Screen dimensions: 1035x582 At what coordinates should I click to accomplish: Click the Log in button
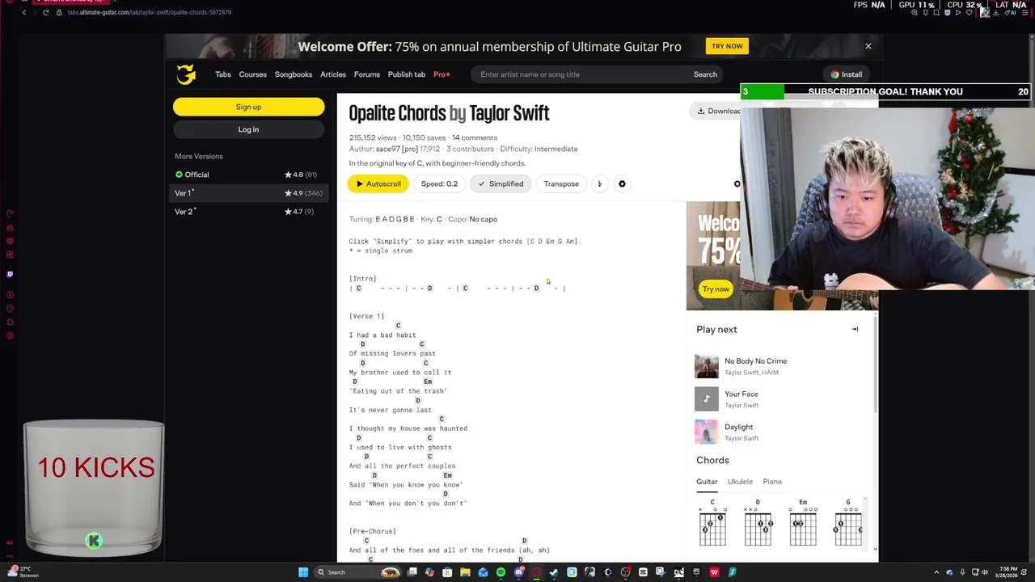coord(248,129)
